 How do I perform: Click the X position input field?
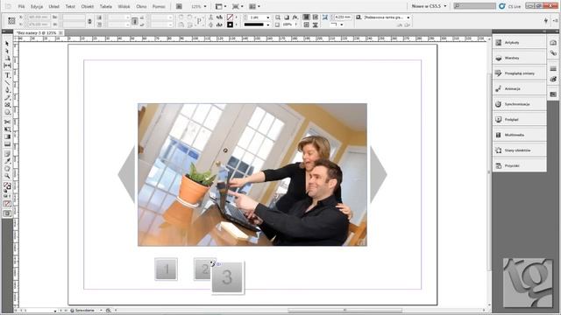[x=39, y=17]
